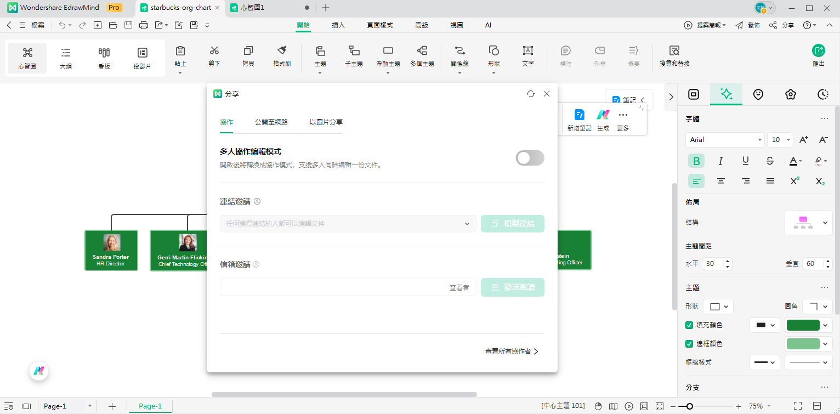Viewport: 840px width, 414px height.
Task: Open the topic shape (形狀) dropdown
Action: (x=718, y=306)
